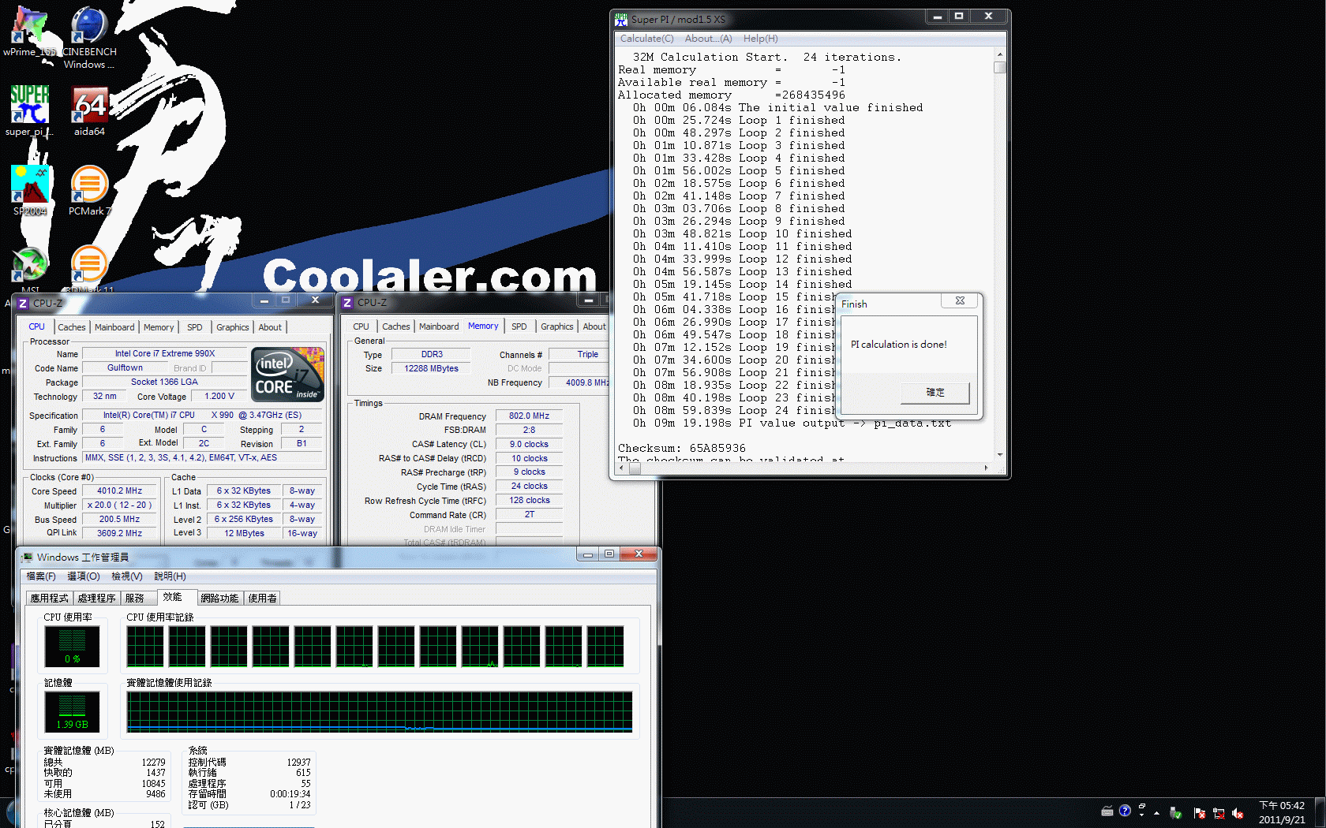This screenshot has height=828, width=1326.
Task: Open Help(H) menu in Super PI
Action: (x=760, y=39)
